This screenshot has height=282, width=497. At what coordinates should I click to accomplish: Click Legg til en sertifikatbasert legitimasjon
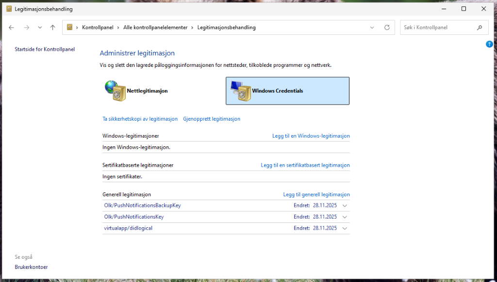pos(305,165)
